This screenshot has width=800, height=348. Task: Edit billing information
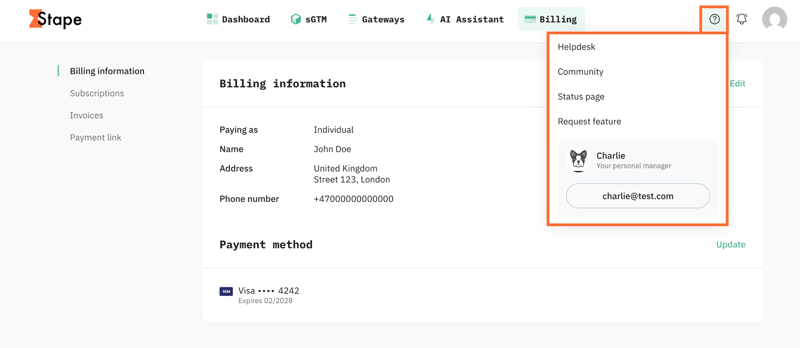click(x=737, y=83)
